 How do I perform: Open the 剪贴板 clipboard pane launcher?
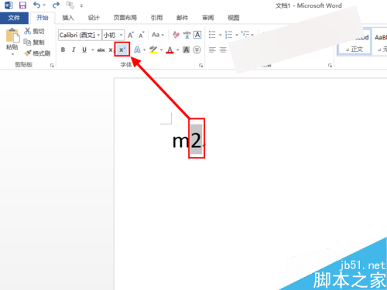[52, 66]
